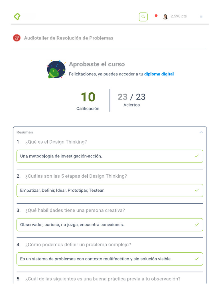Image resolution: width=219 pixels, height=293 pixels.
Task: Click the red notification dot
Action: [x=156, y=16]
